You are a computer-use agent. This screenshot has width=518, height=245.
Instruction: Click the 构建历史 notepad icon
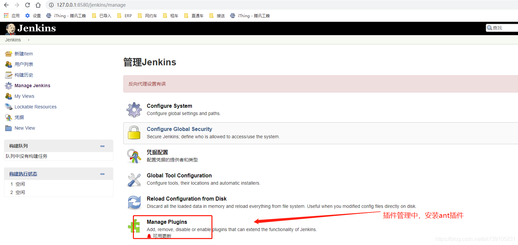click(x=9, y=75)
